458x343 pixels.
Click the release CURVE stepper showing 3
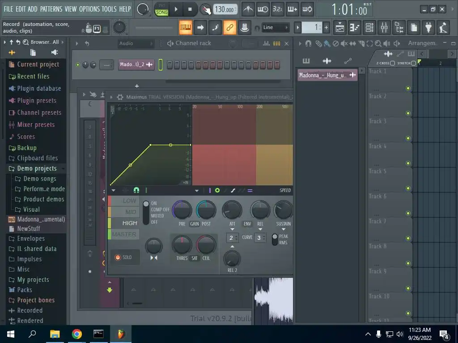260,238
